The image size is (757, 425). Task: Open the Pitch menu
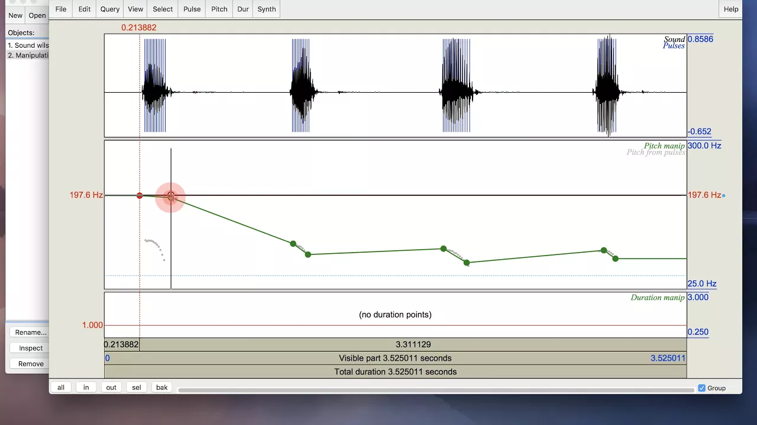coord(219,9)
